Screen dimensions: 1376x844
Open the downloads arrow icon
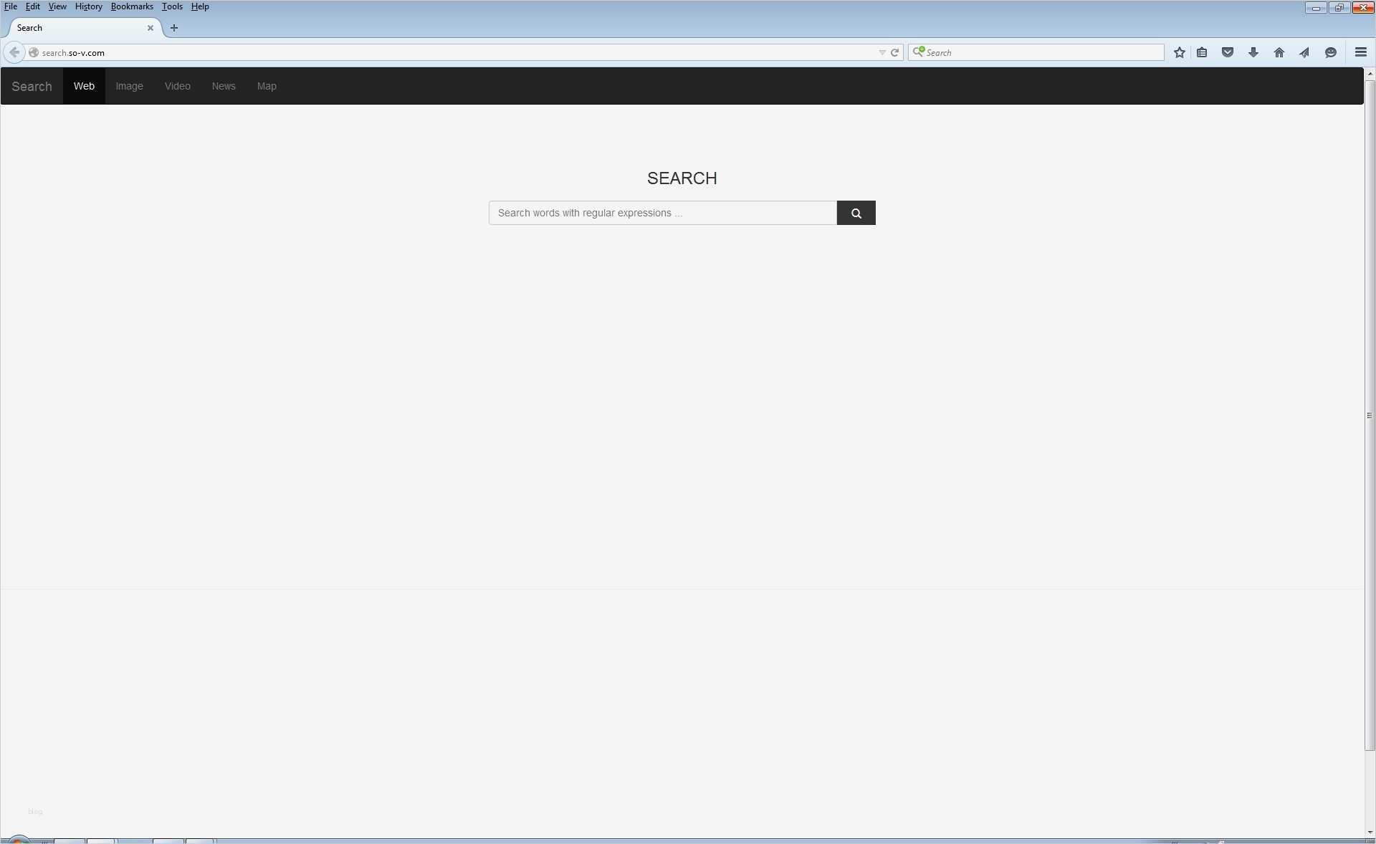click(x=1253, y=52)
